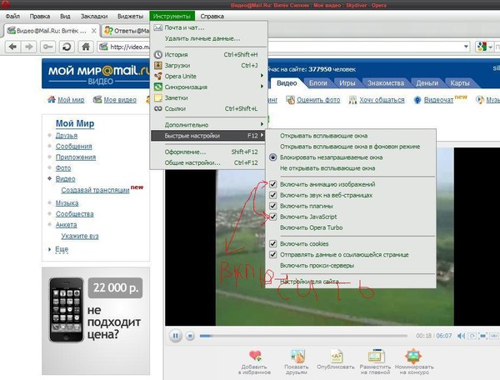Viewport: 500px width, 380px height.
Task: Open Загрузки downloads entry
Action: (x=209, y=65)
